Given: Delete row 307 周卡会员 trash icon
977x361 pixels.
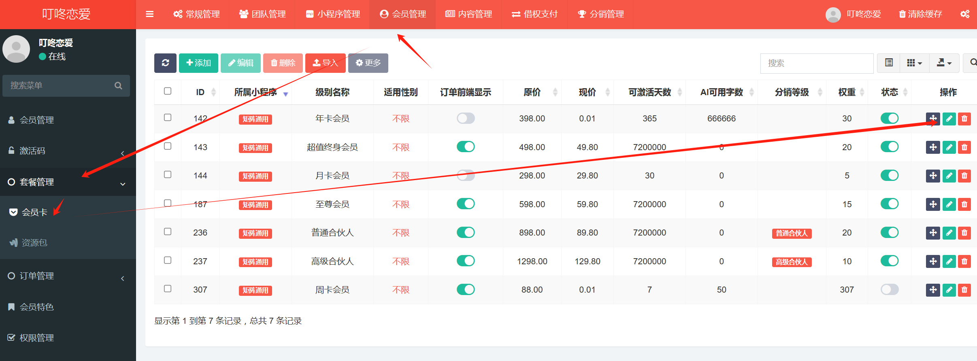Looking at the screenshot, I should point(964,290).
